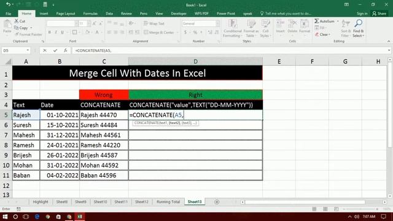Open the Running Total sheet tab
393x221 pixels.
(x=168, y=202)
